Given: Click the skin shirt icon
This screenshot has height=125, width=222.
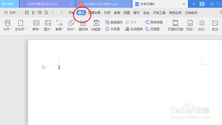Looking at the screenshot, I should pyautogui.click(x=219, y=4).
